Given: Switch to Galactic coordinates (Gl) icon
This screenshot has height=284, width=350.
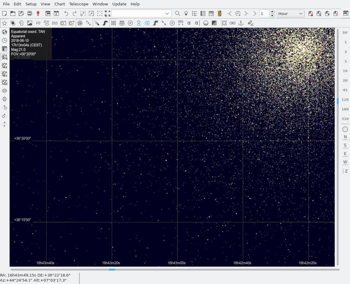Looking at the screenshot, I should pos(4,82).
